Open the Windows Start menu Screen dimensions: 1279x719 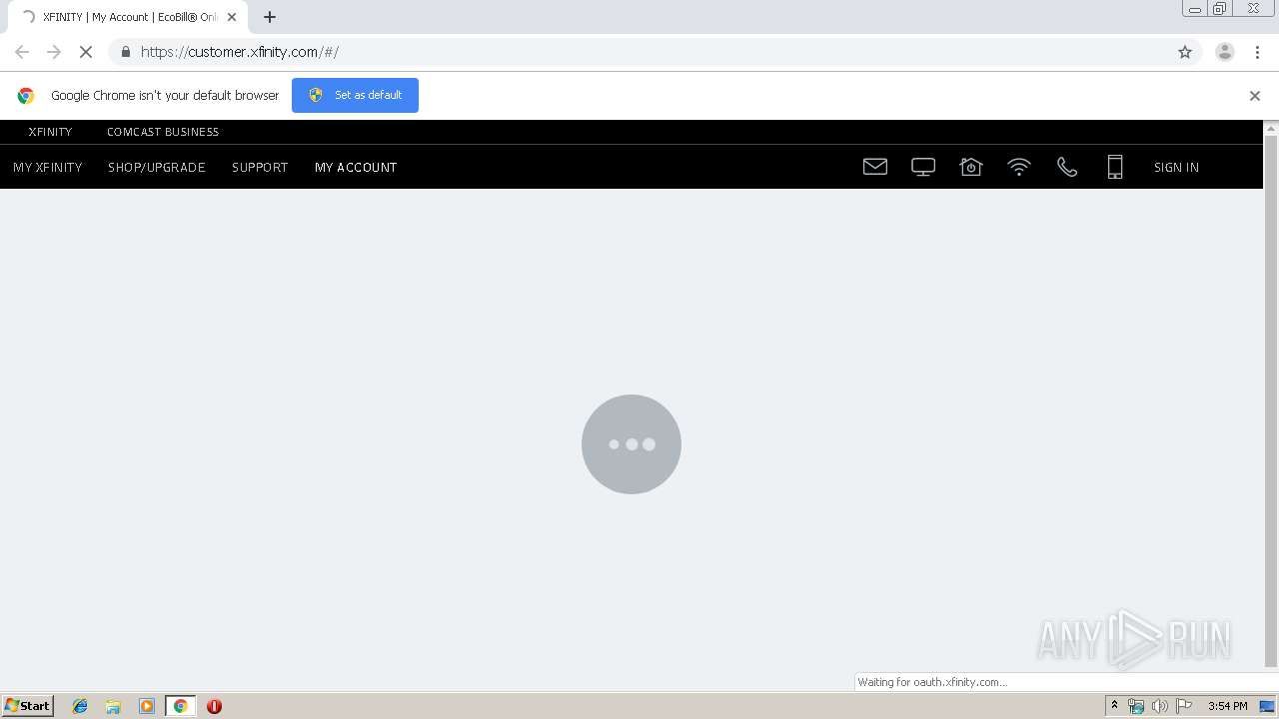(28, 706)
